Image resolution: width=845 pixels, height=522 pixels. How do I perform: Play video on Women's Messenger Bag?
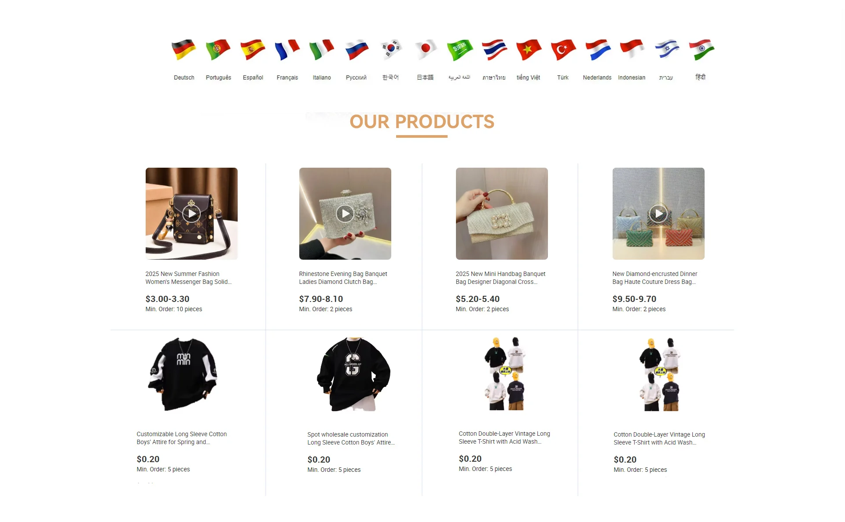tap(191, 213)
